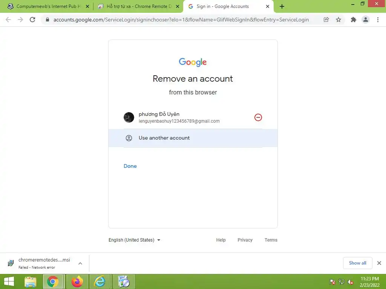The width and height of the screenshot is (386, 289).
Task: Select Use another account
Action: coord(193,138)
